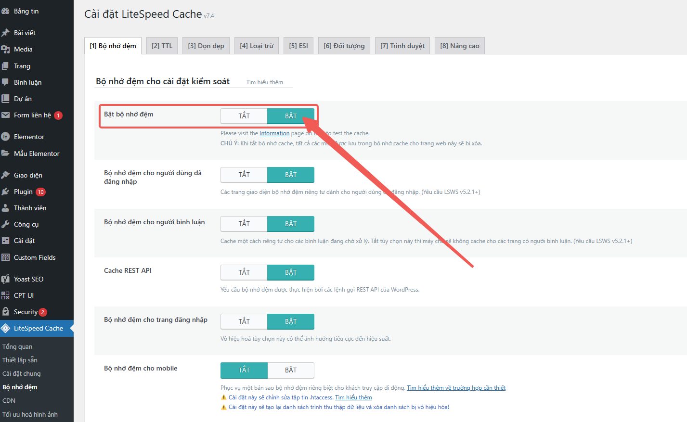Viewport: 687px width, 422px height.
Task: Click the Information link
Action: point(274,133)
